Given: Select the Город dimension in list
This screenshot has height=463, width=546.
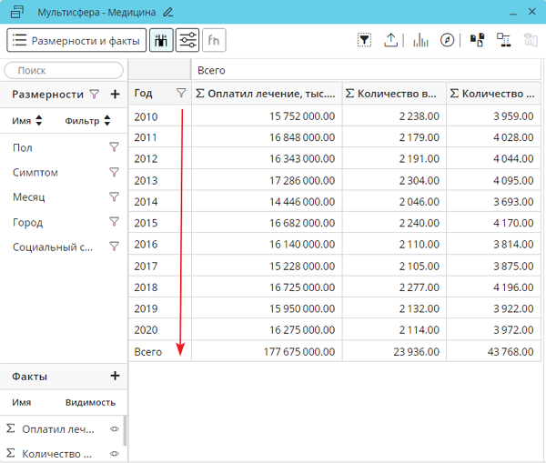Looking at the screenshot, I should (28, 222).
